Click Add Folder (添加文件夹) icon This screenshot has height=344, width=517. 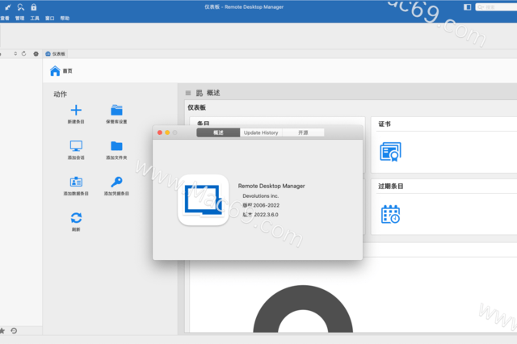pos(116,145)
